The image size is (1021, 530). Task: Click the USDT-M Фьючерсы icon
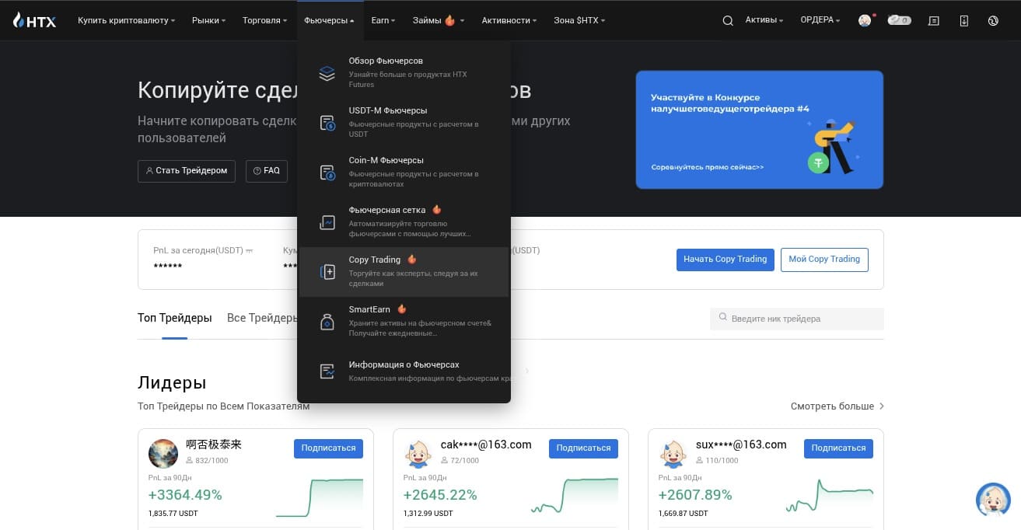coord(327,123)
